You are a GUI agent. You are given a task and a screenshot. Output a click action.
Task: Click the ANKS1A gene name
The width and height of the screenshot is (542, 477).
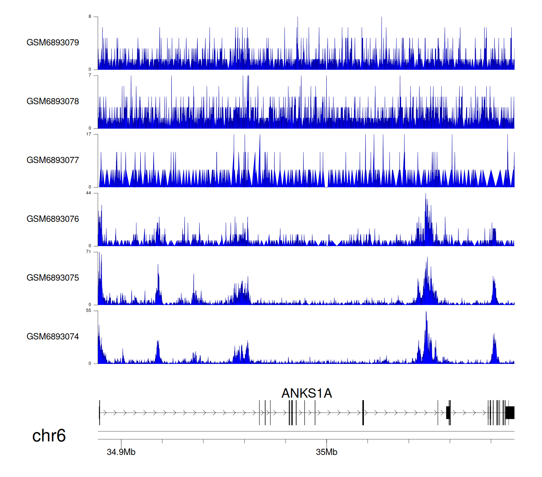point(306,393)
